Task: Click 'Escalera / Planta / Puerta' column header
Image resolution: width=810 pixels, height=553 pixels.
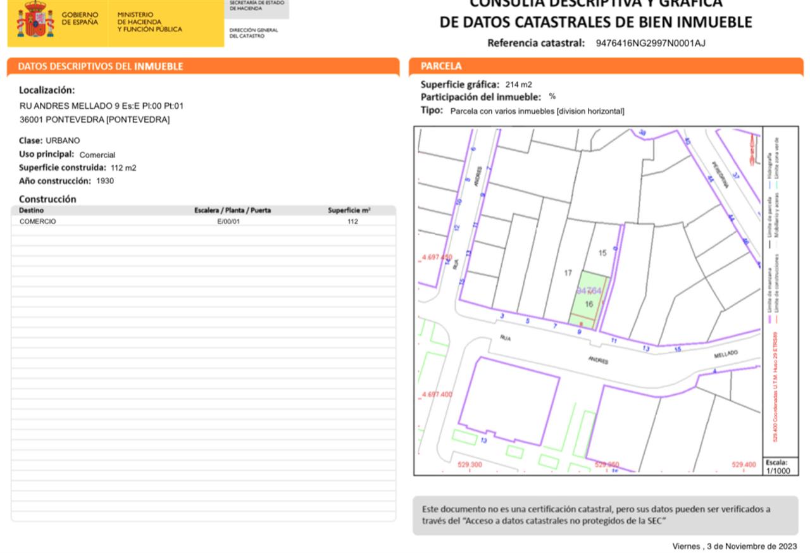Action: click(232, 210)
